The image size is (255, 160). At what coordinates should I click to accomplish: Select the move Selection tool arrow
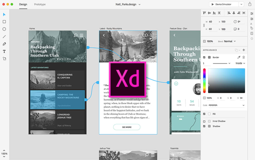point(4,14)
